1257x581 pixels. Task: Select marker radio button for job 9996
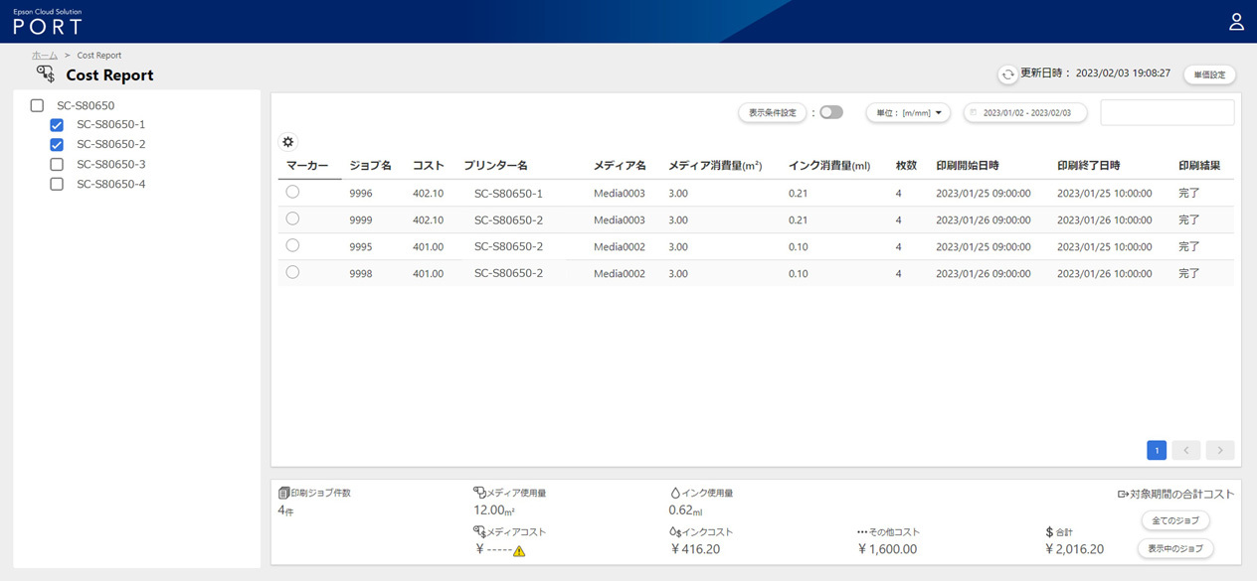pyautogui.click(x=292, y=192)
